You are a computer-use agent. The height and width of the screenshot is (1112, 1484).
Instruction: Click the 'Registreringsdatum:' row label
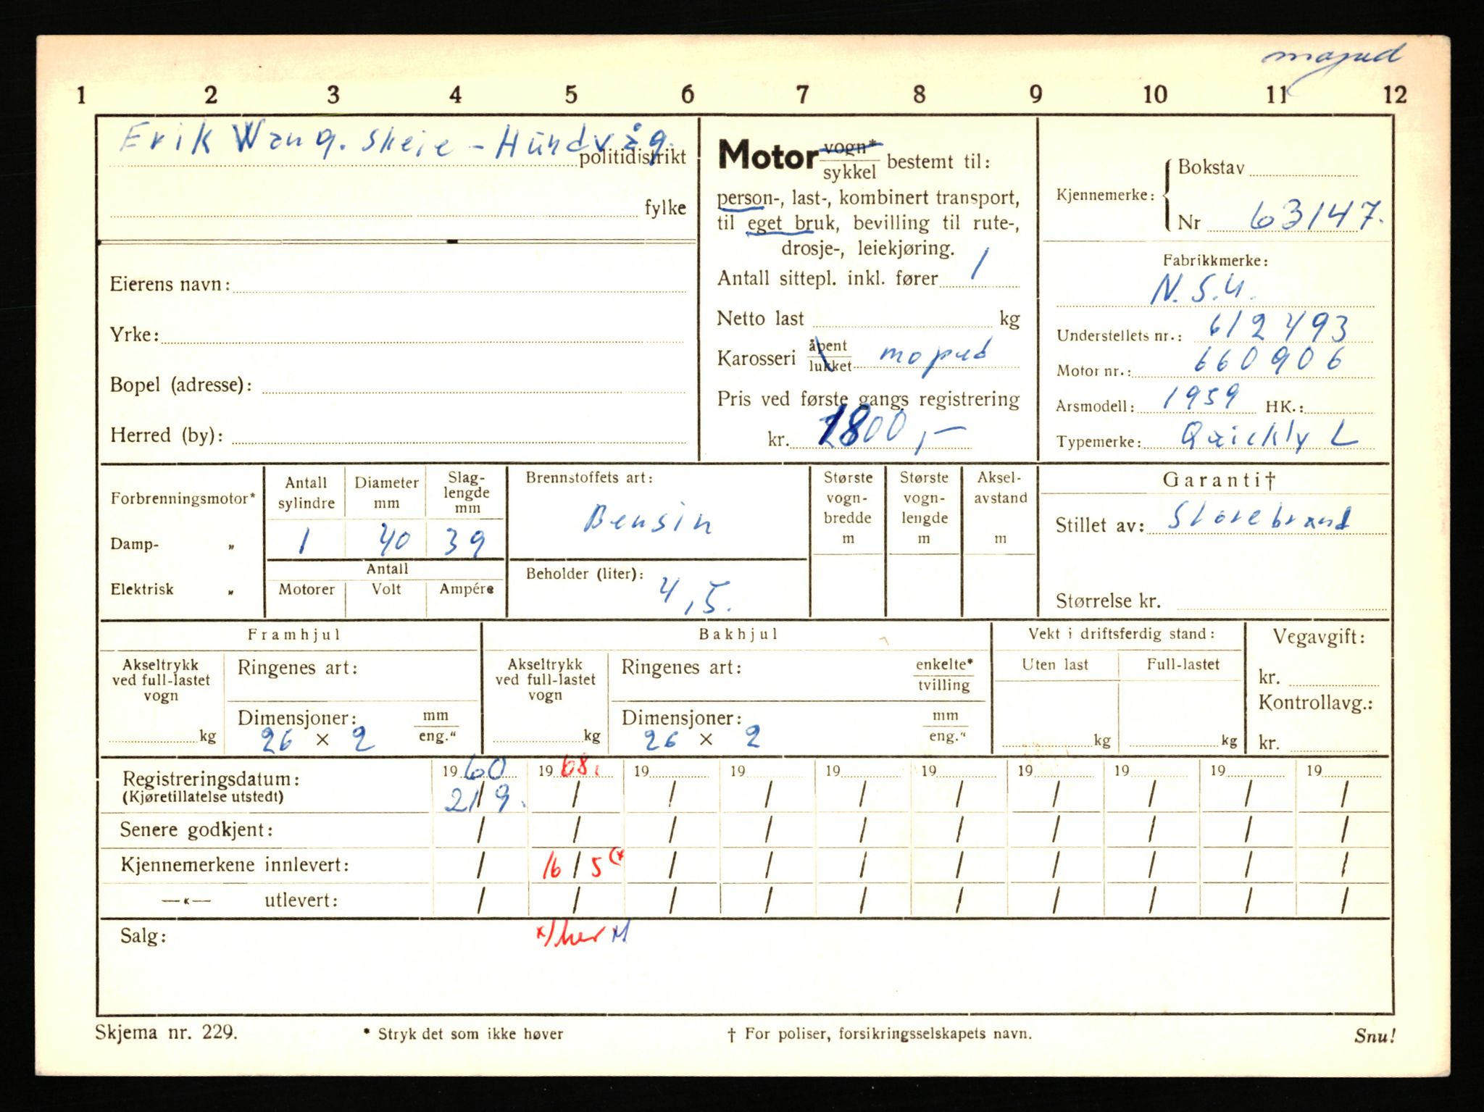(211, 779)
